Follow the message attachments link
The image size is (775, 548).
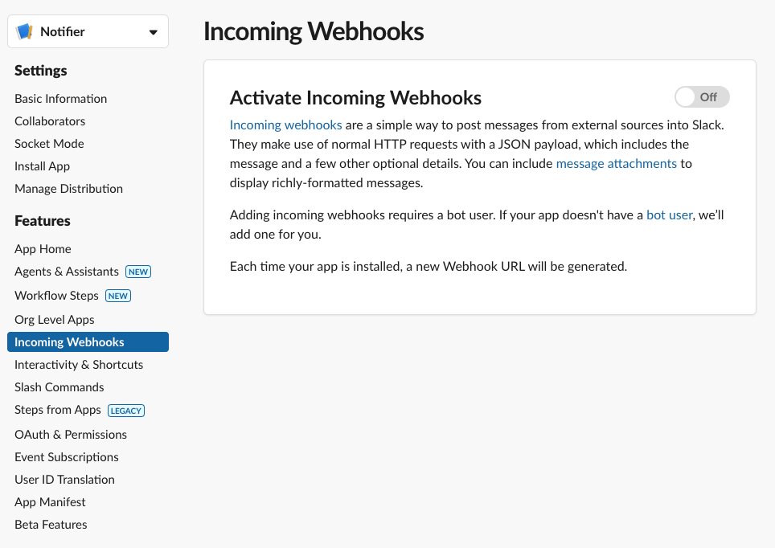pyautogui.click(x=616, y=163)
